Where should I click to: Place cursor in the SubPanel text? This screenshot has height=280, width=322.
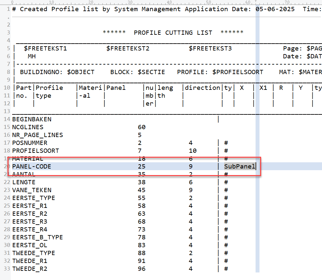[239, 167]
